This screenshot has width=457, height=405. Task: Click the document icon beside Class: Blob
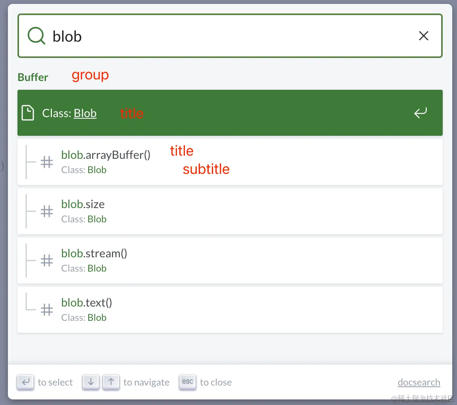[28, 113]
